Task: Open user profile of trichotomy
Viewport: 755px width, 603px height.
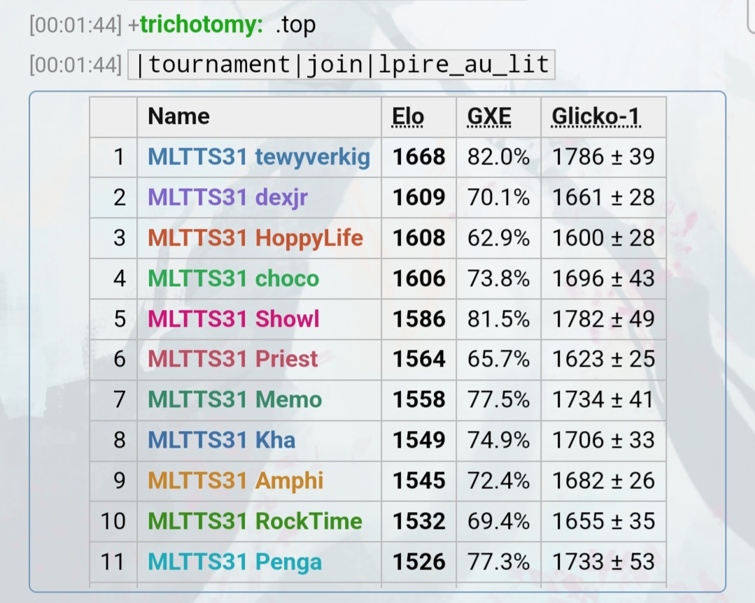Action: pos(202,24)
